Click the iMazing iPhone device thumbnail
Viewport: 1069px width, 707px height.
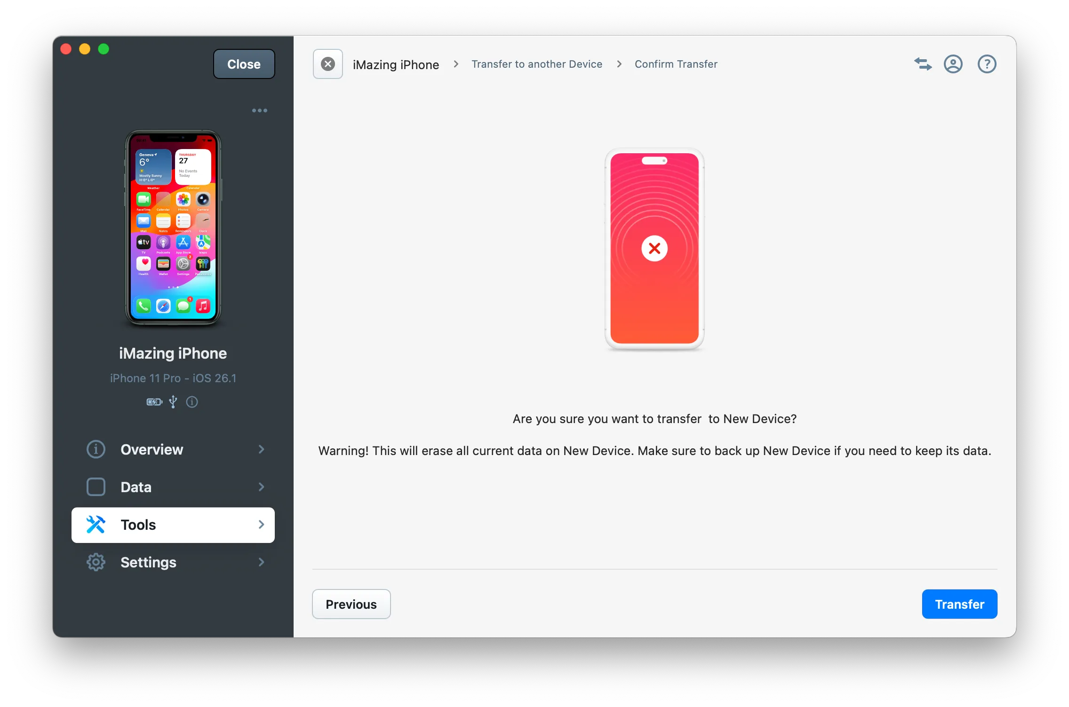(x=173, y=228)
